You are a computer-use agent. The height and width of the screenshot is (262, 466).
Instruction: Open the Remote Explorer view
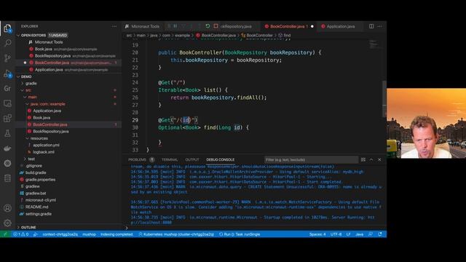coord(7,103)
